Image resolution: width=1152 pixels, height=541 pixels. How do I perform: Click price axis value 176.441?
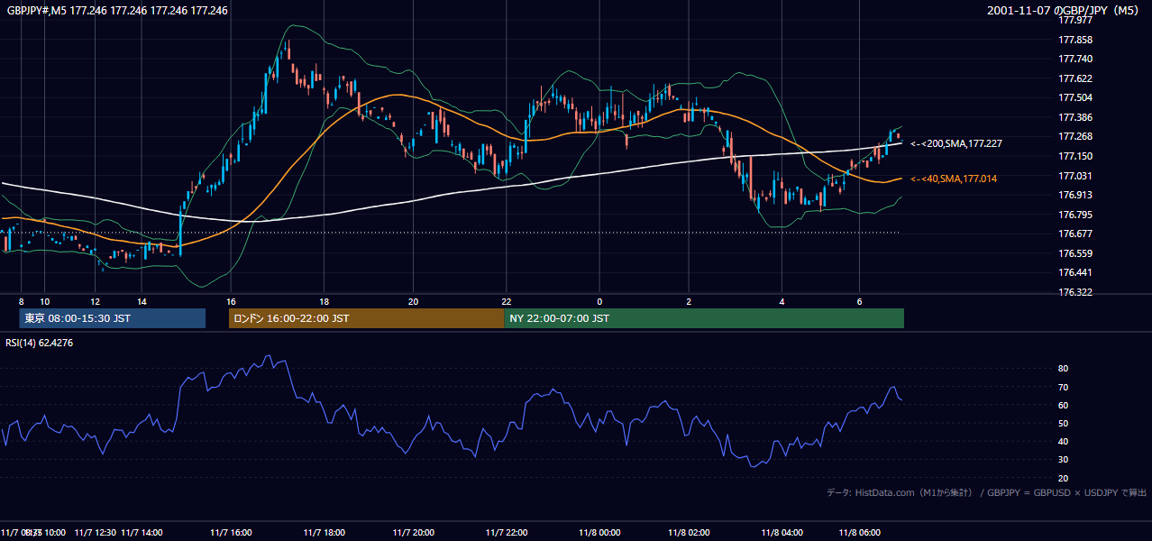pyautogui.click(x=1074, y=272)
